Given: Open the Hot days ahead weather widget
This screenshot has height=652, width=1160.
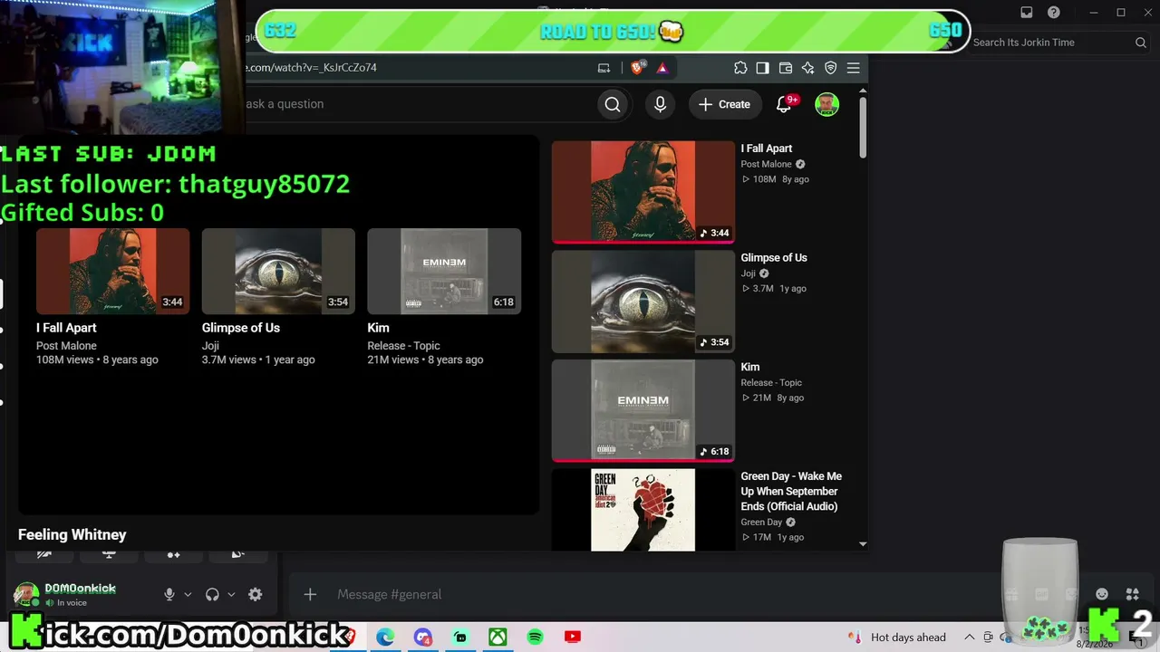Looking at the screenshot, I should coord(897,638).
